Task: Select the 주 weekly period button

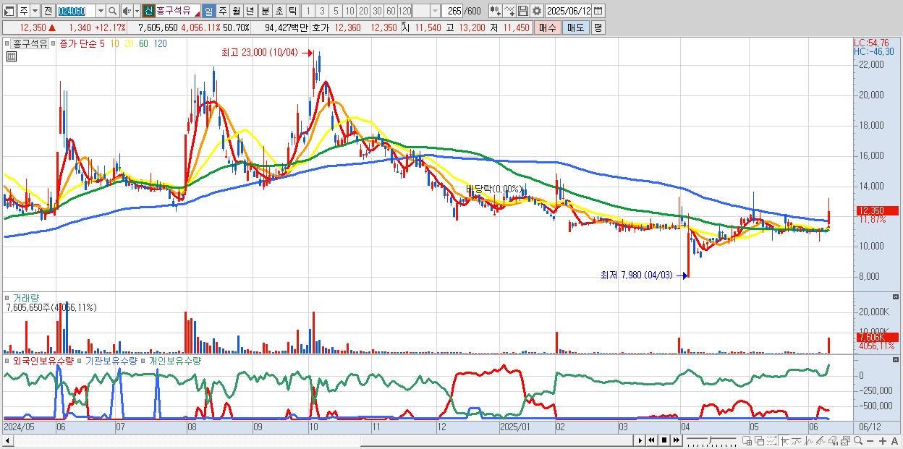Action: [222, 11]
